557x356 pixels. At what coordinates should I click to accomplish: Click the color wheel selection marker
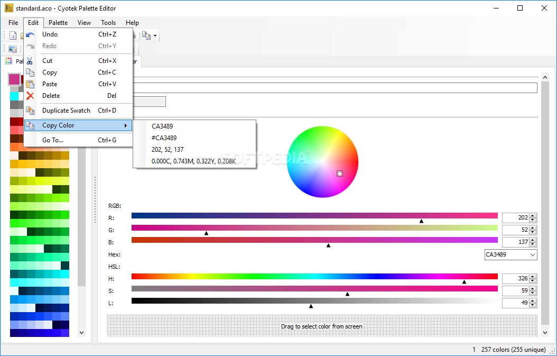340,174
